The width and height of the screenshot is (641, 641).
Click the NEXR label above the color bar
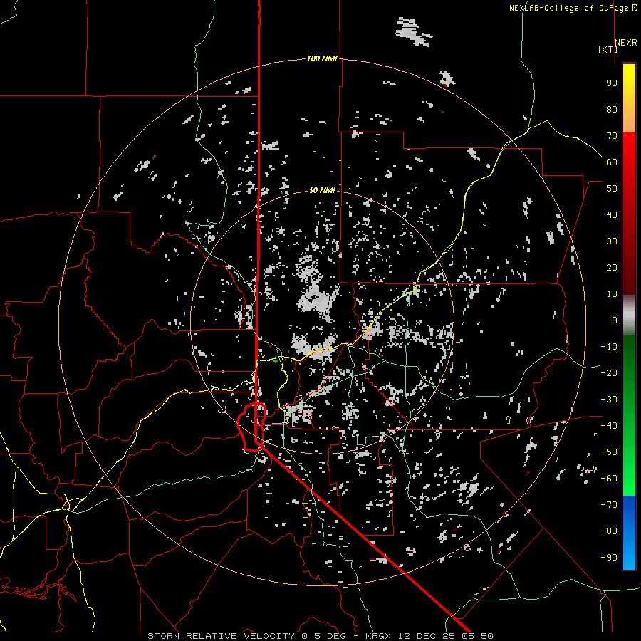tap(626, 43)
